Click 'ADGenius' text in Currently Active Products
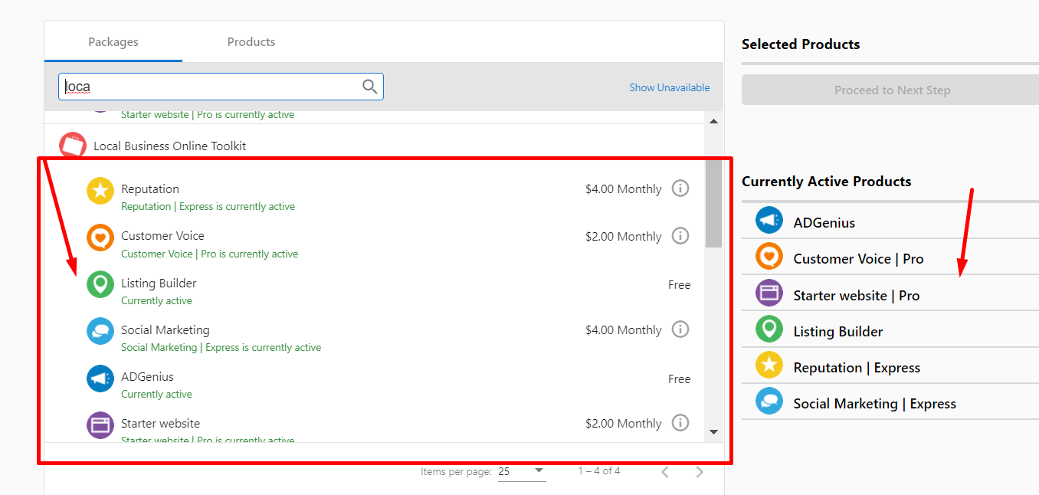The image size is (1039, 495). pyautogui.click(x=824, y=223)
